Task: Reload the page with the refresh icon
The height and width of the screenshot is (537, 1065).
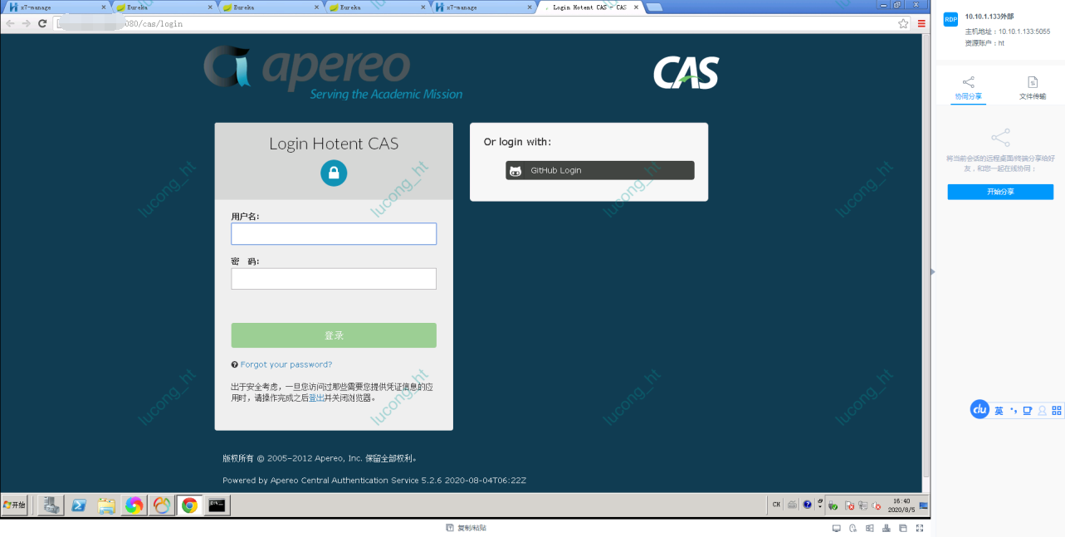Action: [x=42, y=23]
